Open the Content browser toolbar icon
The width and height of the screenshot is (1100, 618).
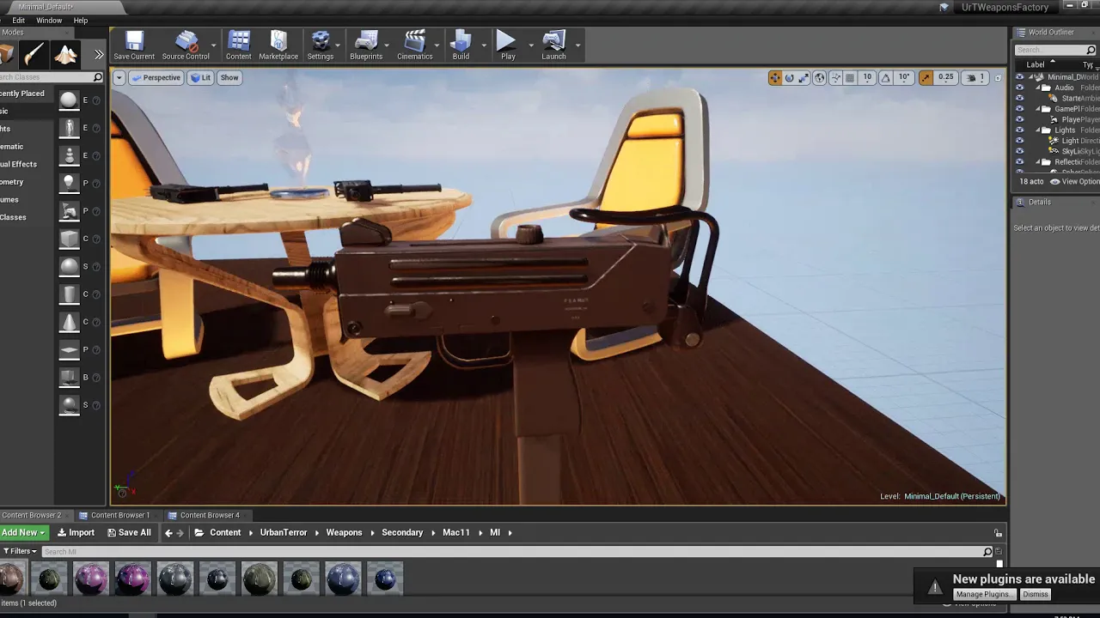tap(239, 45)
